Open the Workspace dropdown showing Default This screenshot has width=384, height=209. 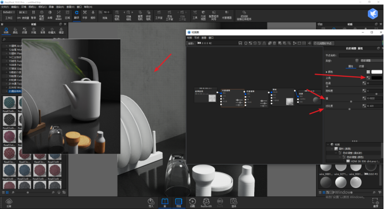[9, 12]
